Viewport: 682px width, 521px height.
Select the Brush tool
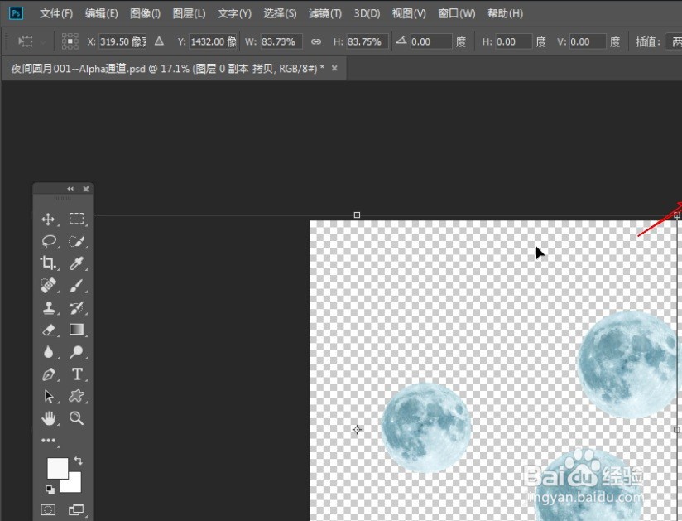[x=76, y=286]
